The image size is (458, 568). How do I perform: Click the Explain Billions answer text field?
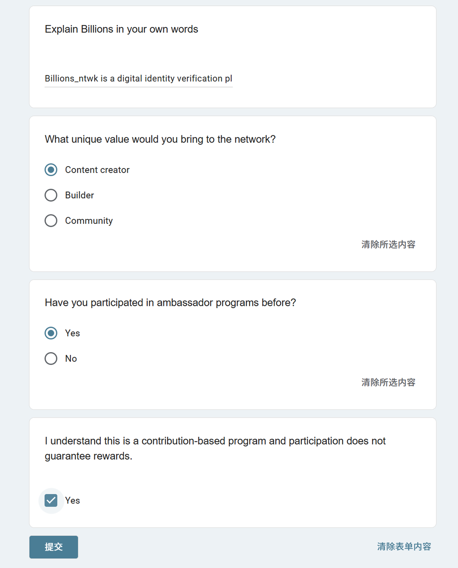tap(138, 79)
